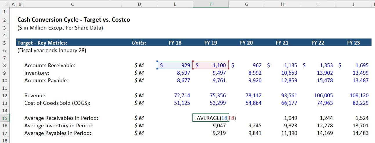Click revenue value 78,112
This screenshot has height=143, width=375.
pyautogui.click(x=253, y=96)
